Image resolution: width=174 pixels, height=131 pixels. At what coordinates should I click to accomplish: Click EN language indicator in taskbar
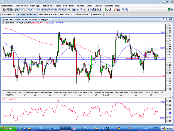156,128
